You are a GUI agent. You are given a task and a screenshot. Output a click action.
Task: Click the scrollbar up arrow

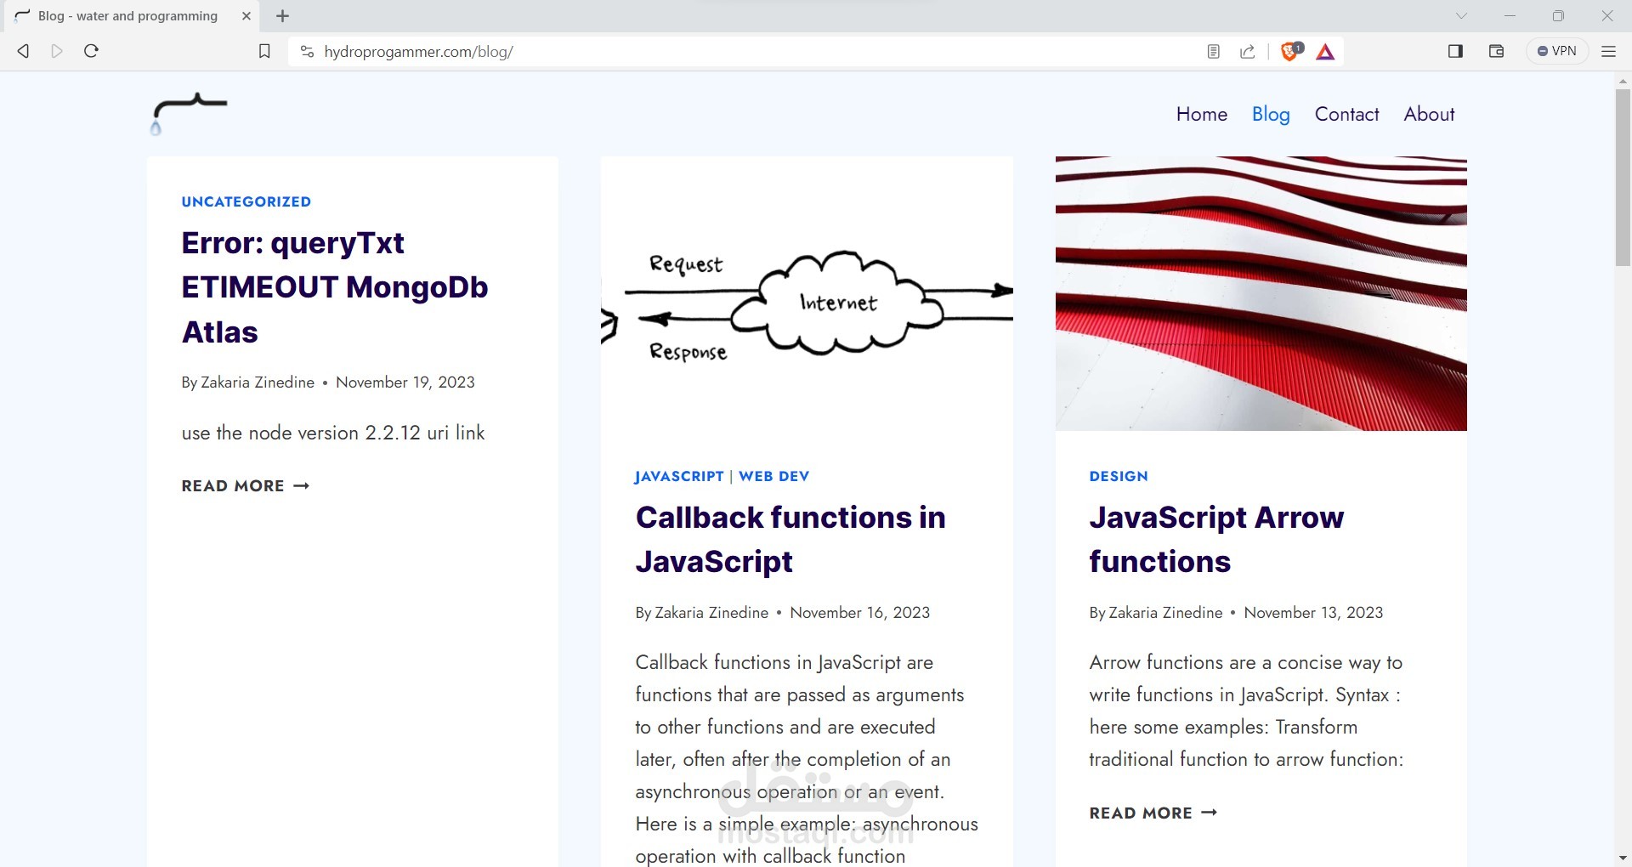pos(1623,81)
